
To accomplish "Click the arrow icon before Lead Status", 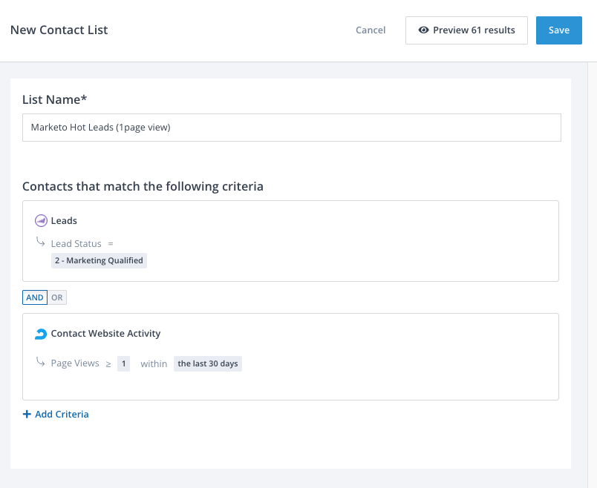I will click(x=40, y=243).
